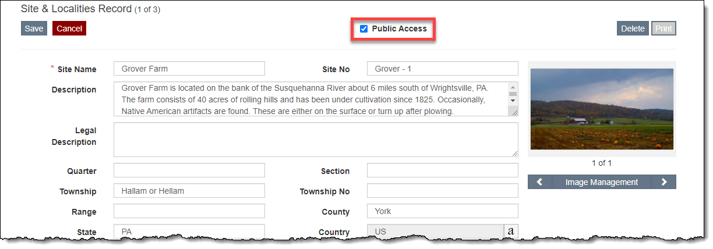
Task: Click the Grover Farm photo thumbnail
Action: click(602, 109)
